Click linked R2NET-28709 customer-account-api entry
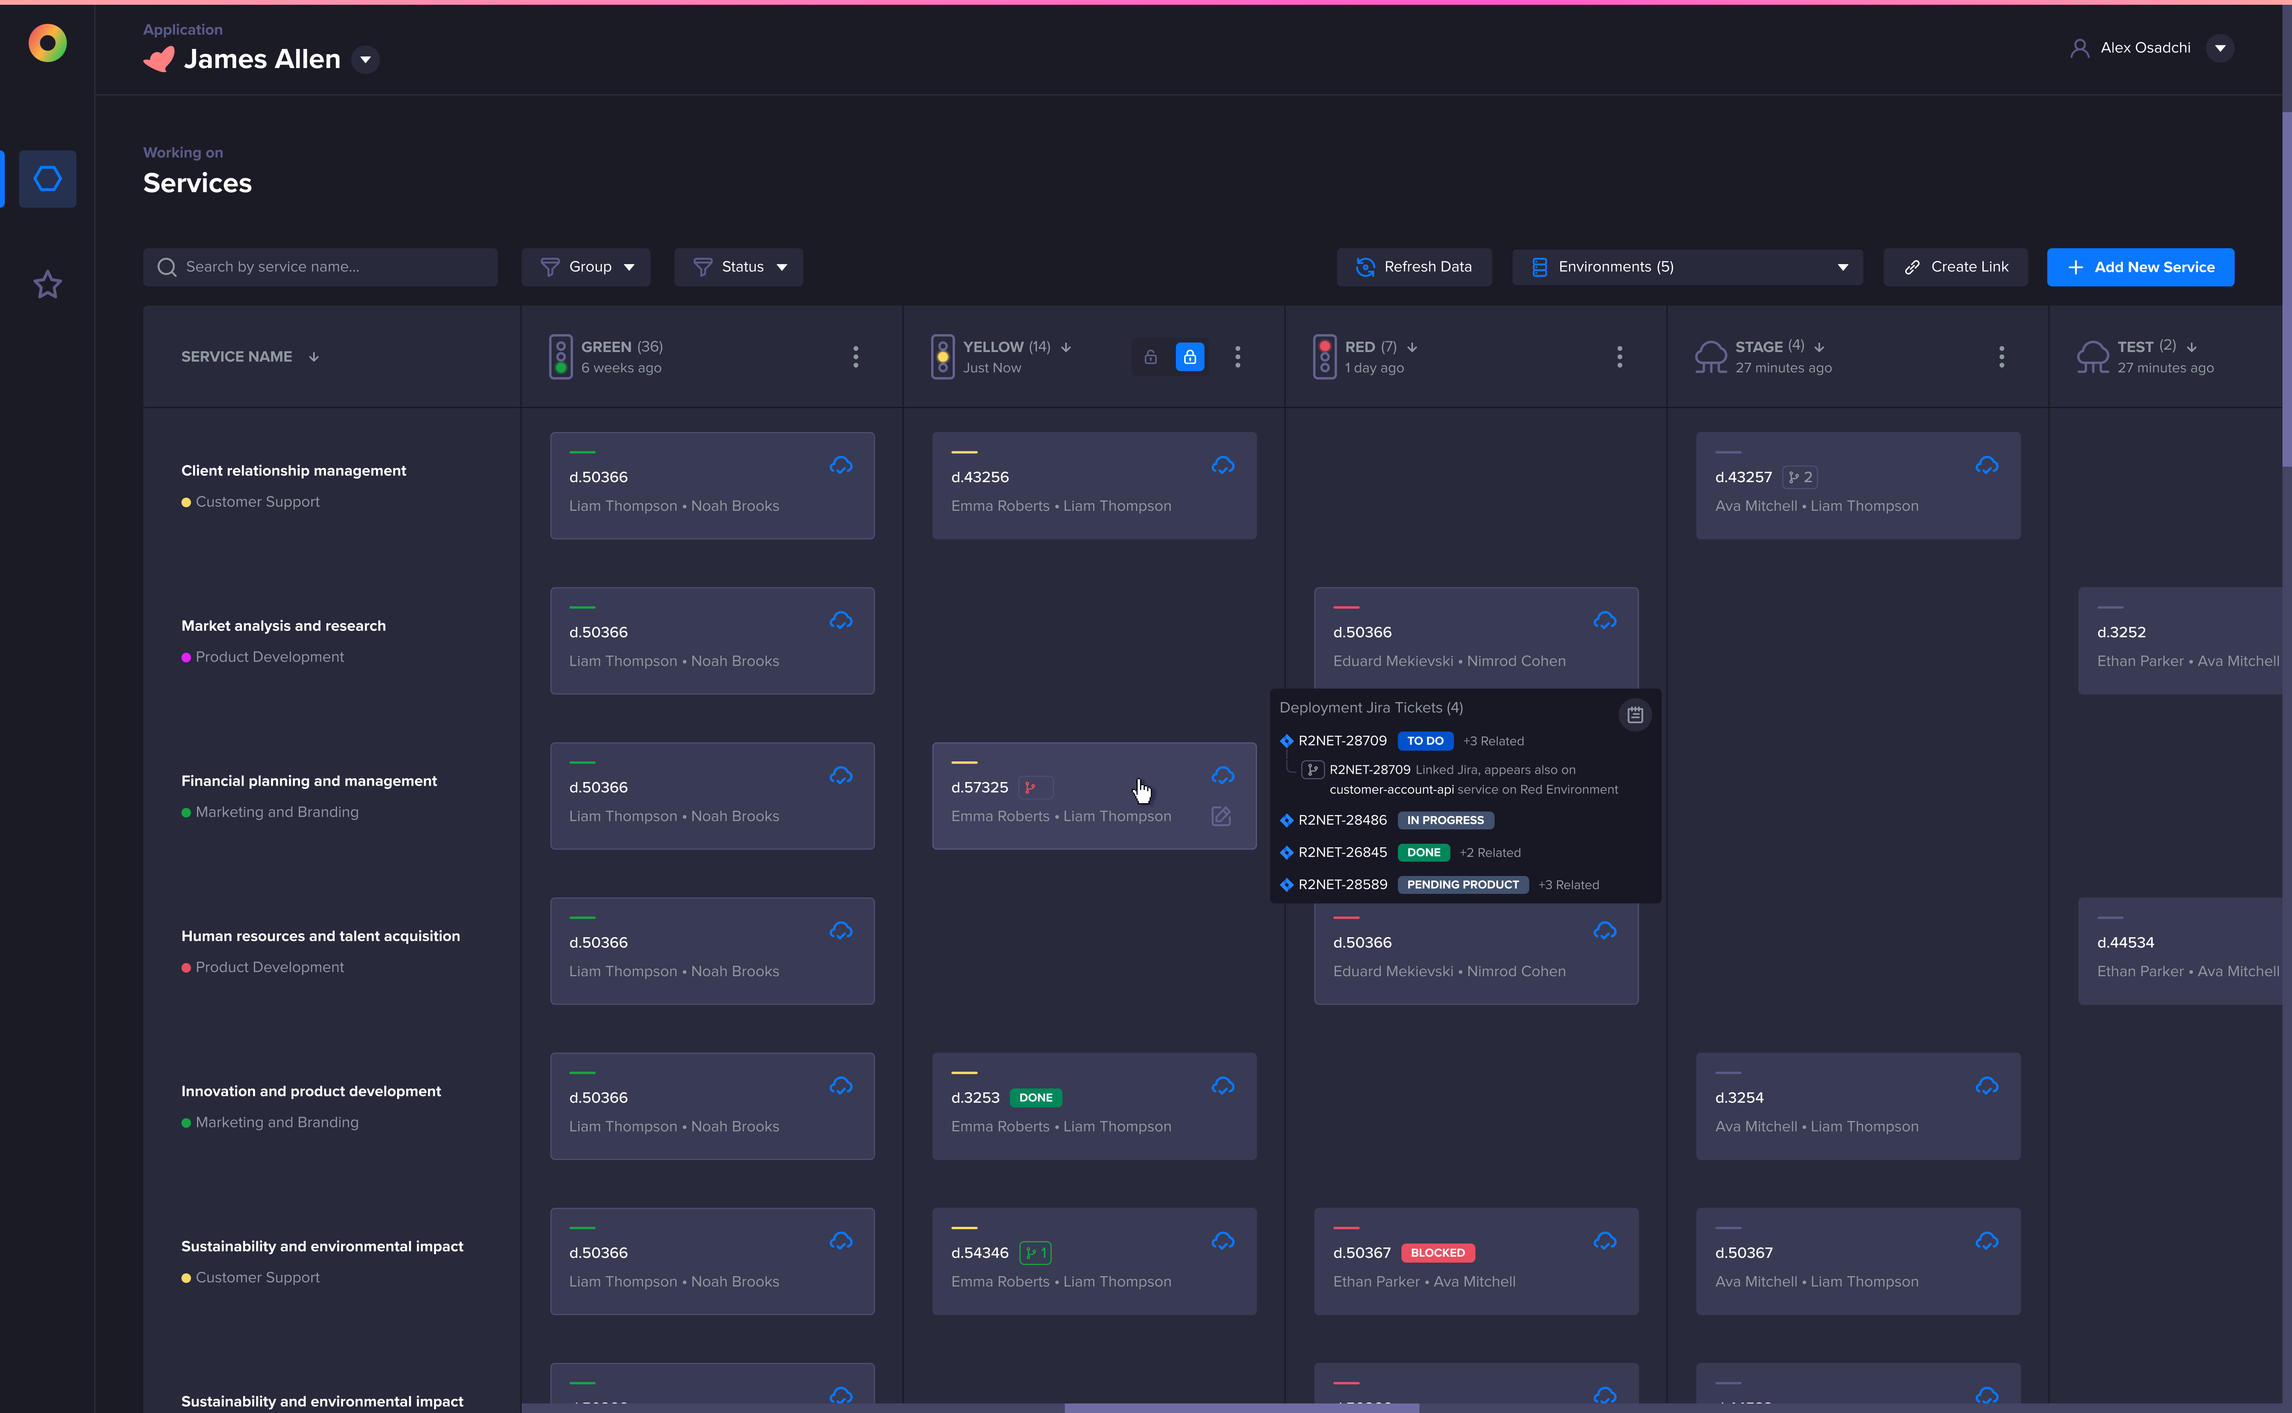Image resolution: width=2292 pixels, height=1413 pixels. tap(1460, 779)
